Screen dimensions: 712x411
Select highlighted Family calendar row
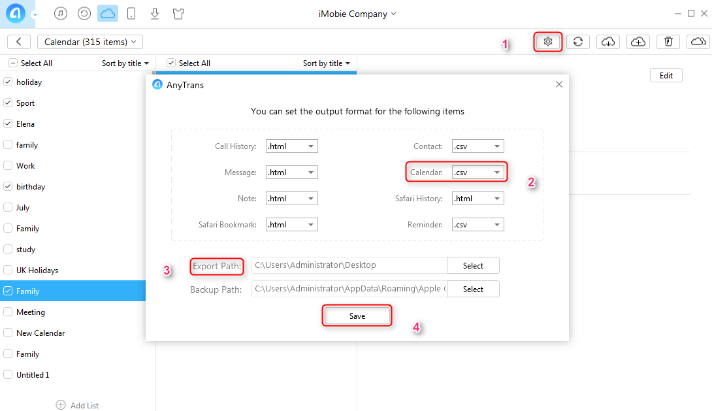[x=73, y=291]
